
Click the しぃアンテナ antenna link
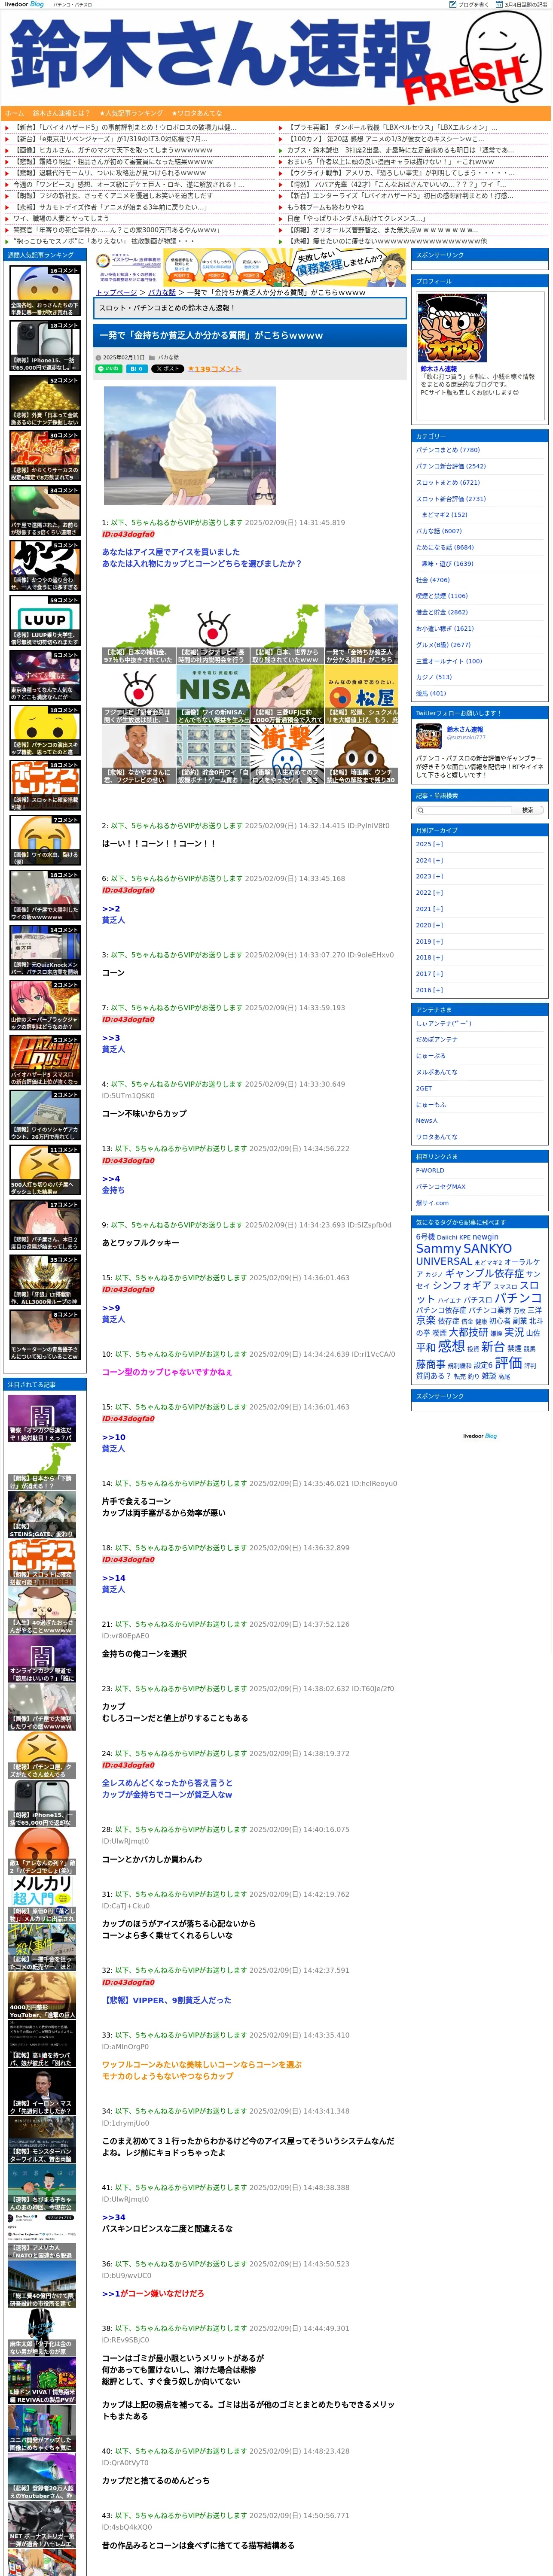[x=444, y=1023]
